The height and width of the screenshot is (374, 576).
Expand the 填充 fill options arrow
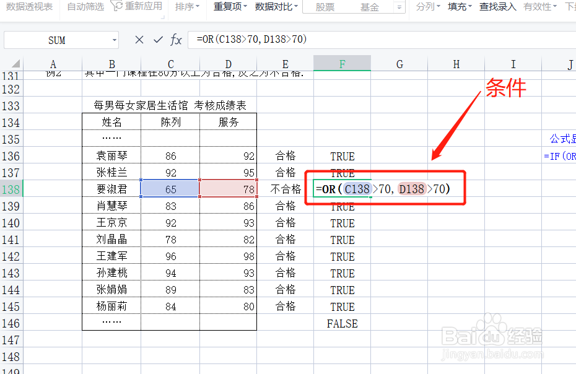point(471,9)
